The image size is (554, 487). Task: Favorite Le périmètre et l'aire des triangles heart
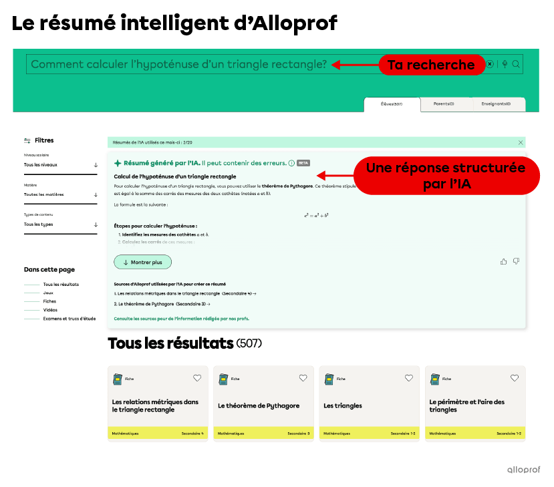(515, 378)
